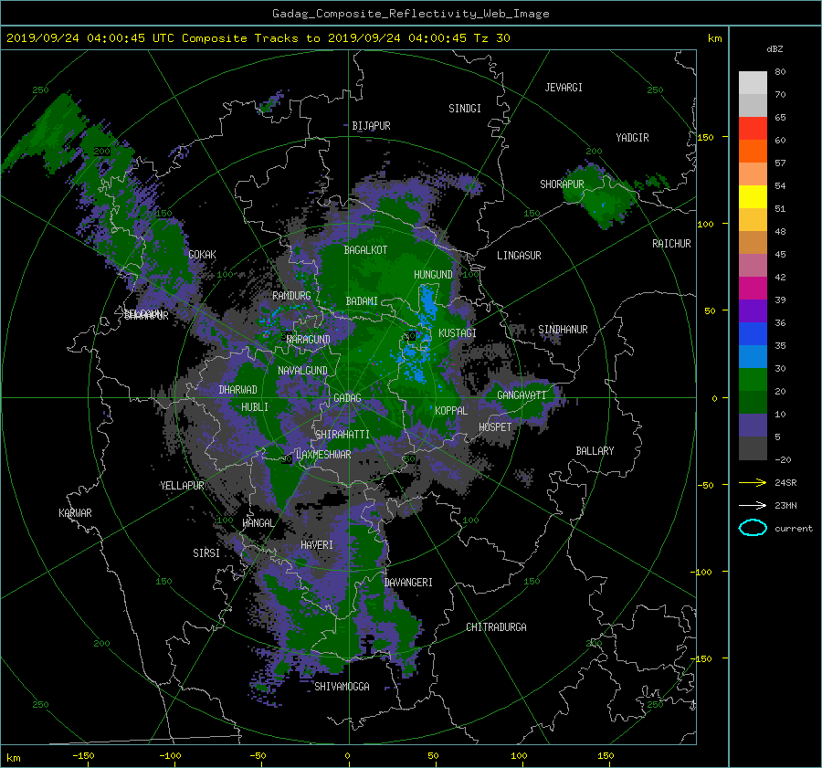
Task: Click the pink 42-45 dBZ legend swatch
Action: [753, 265]
